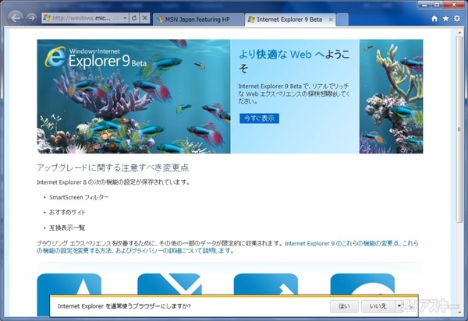Go back with the Back arrow button

(16, 18)
